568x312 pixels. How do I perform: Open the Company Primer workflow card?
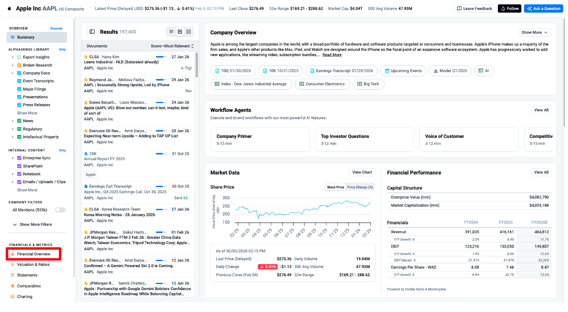260,139
